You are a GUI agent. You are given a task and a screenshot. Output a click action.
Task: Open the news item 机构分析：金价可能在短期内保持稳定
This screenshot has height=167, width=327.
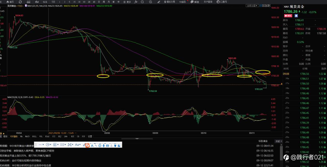(x=21, y=160)
